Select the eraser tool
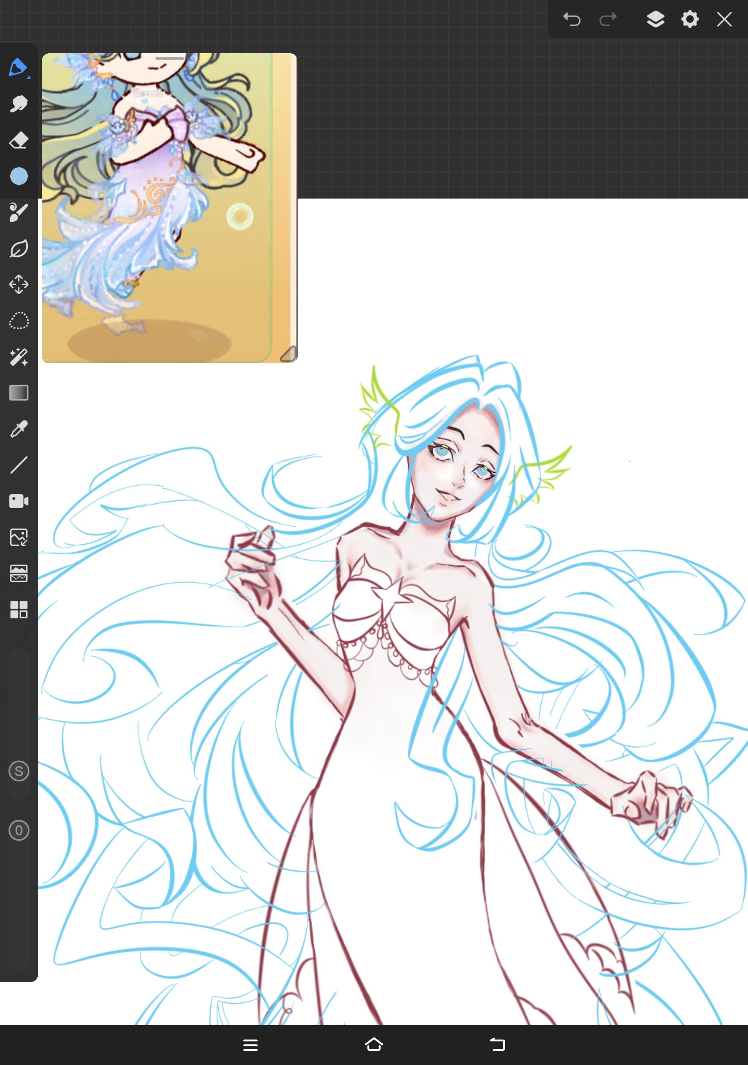The height and width of the screenshot is (1065, 748). [x=19, y=140]
